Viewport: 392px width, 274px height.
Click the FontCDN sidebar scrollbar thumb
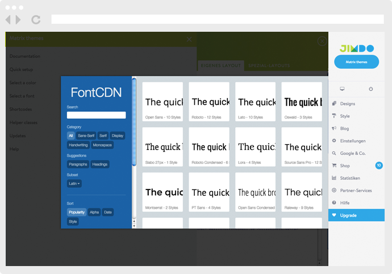point(134,122)
